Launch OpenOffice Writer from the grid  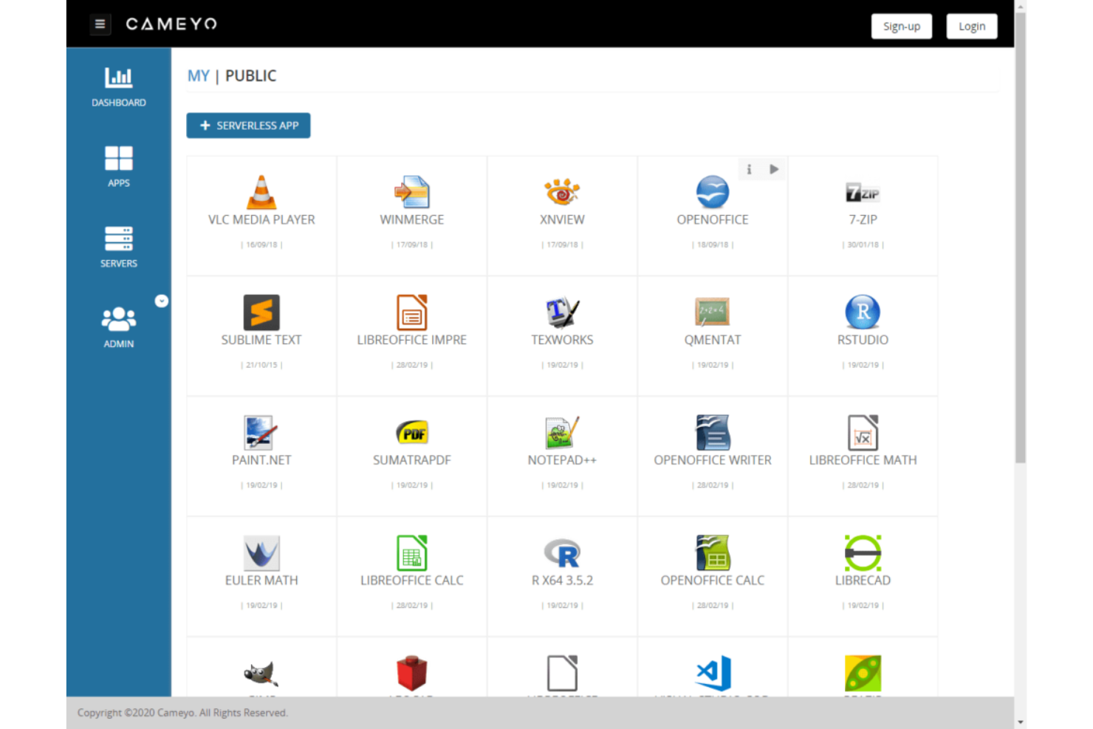point(712,433)
